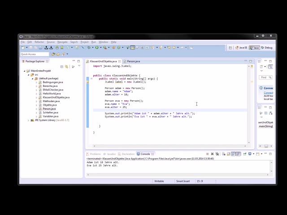The image size is (287, 215).
Task: Click the Forward navigation arrow icon
Action: [182, 47]
